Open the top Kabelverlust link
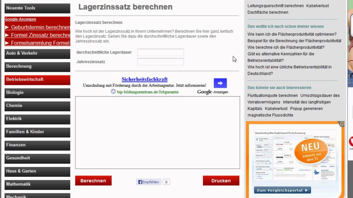353x198 pixels. (x=317, y=5)
